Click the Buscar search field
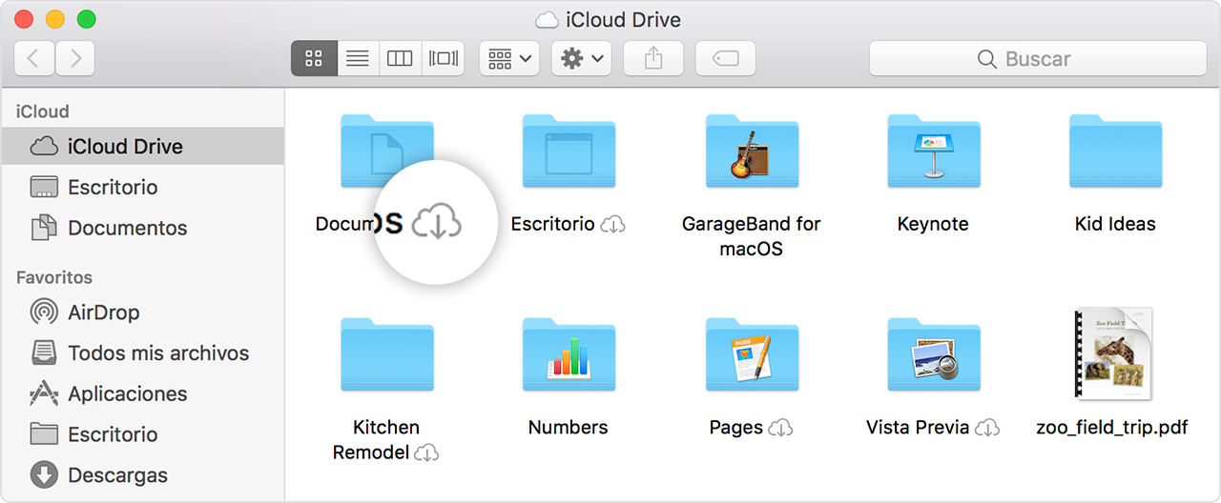 pos(1038,59)
